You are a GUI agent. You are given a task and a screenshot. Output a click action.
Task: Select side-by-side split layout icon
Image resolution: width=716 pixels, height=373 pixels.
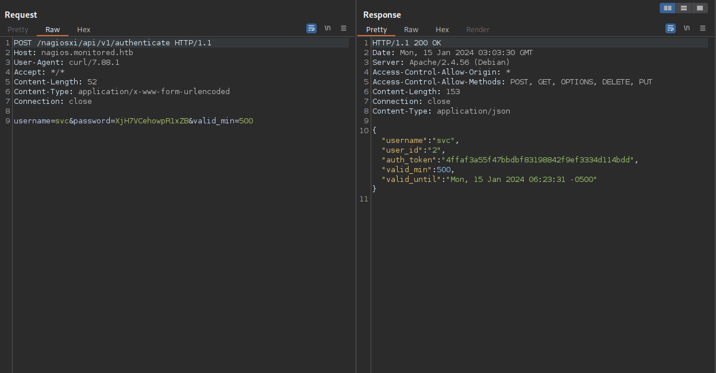pyautogui.click(x=667, y=8)
